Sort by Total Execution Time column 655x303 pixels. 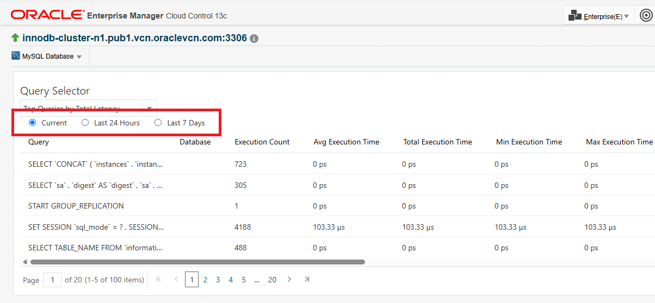tap(438, 142)
